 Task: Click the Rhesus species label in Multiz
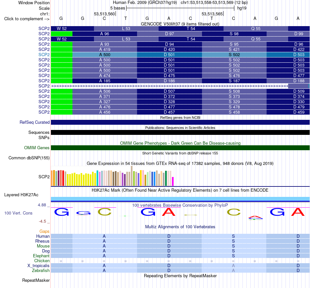[x=42, y=241]
